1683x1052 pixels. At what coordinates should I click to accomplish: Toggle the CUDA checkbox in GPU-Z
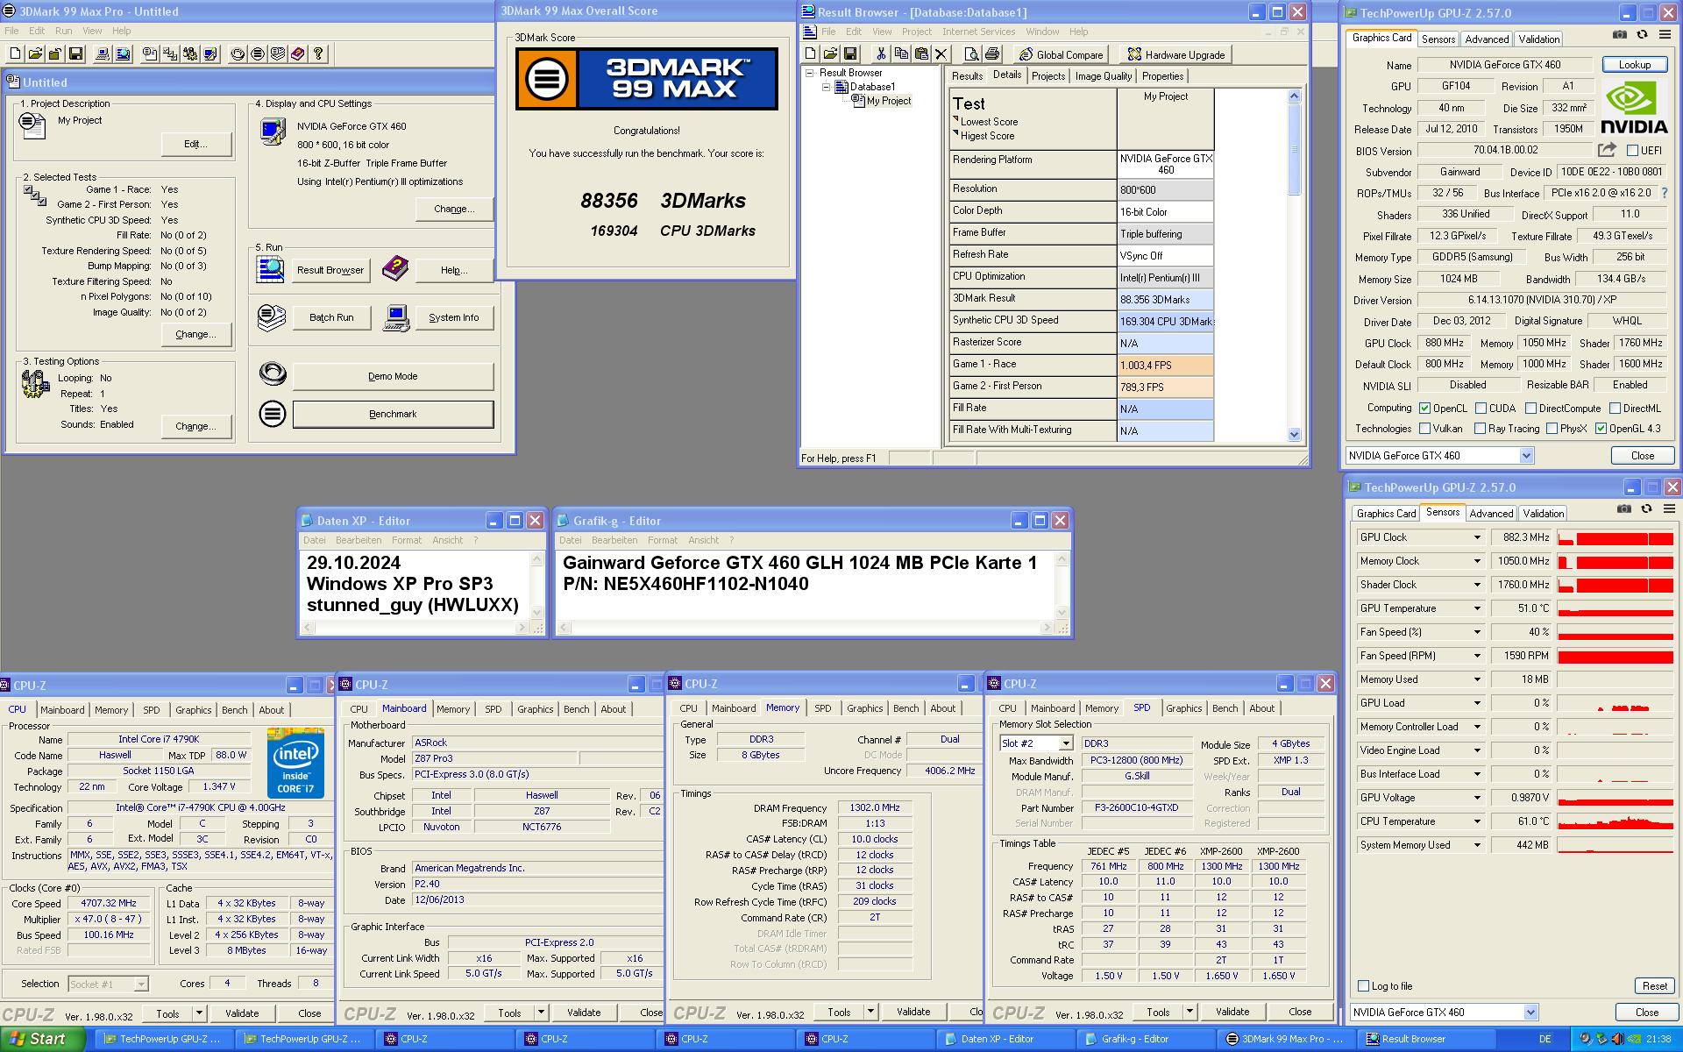coord(1481,409)
